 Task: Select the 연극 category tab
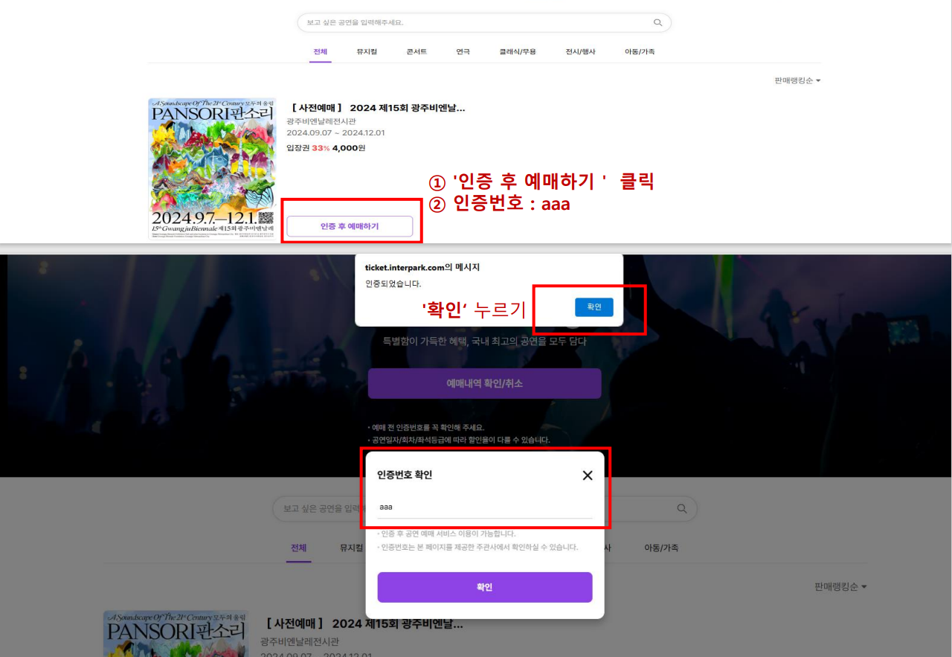click(465, 51)
